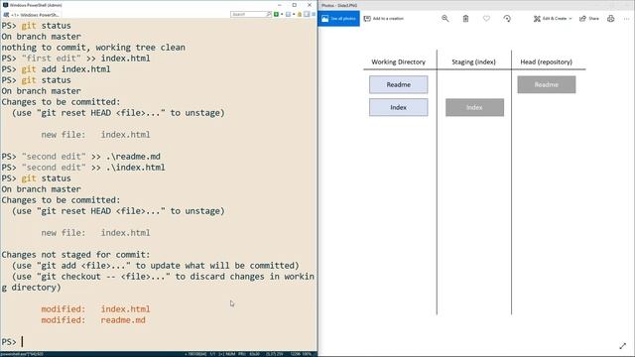Image resolution: width=635 pixels, height=357 pixels.
Task: Click the Index box under Working Directory
Action: pos(399,107)
